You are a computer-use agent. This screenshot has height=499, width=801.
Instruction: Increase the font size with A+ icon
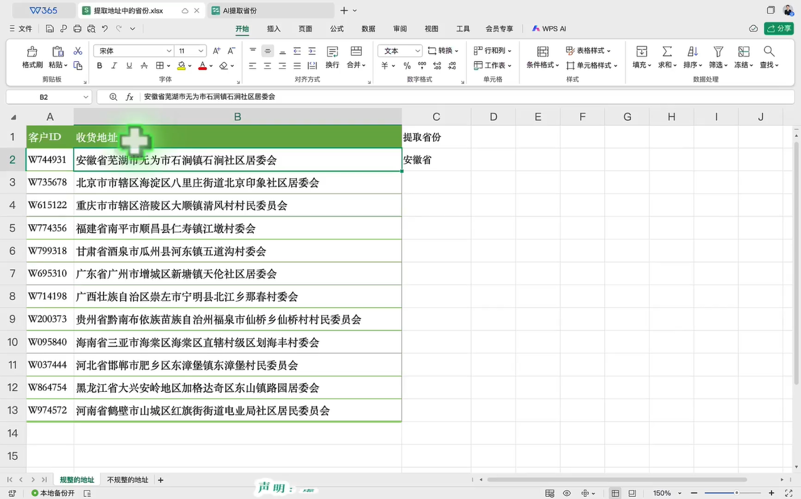pos(217,51)
